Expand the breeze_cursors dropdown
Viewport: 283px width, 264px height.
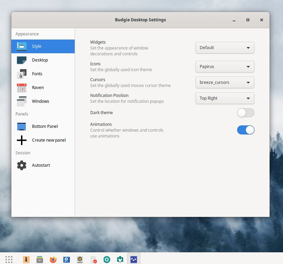(224, 82)
